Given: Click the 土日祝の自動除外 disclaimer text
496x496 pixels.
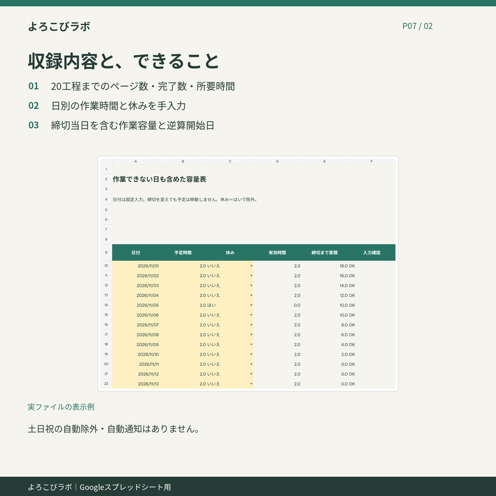Looking at the screenshot, I should click(x=114, y=429).
